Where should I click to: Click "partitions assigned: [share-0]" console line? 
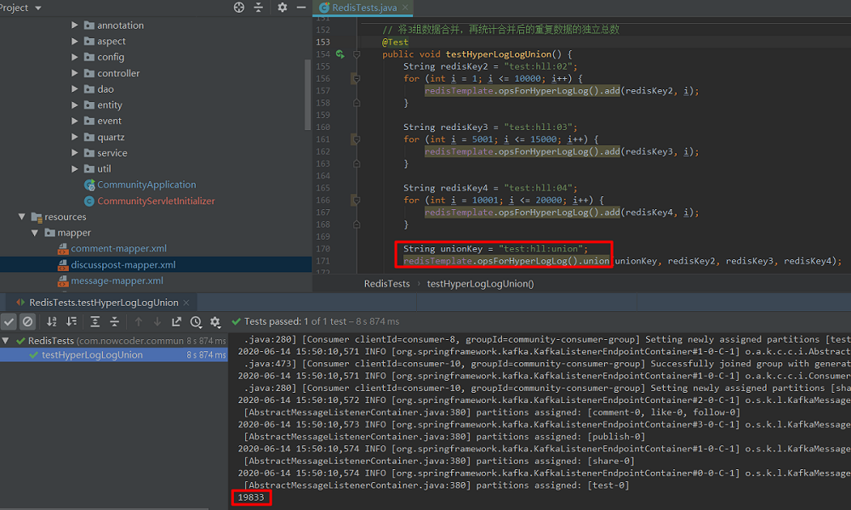coord(439,462)
